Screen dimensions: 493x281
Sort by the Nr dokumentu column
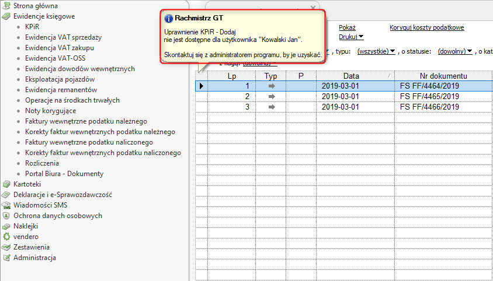pyautogui.click(x=443, y=76)
